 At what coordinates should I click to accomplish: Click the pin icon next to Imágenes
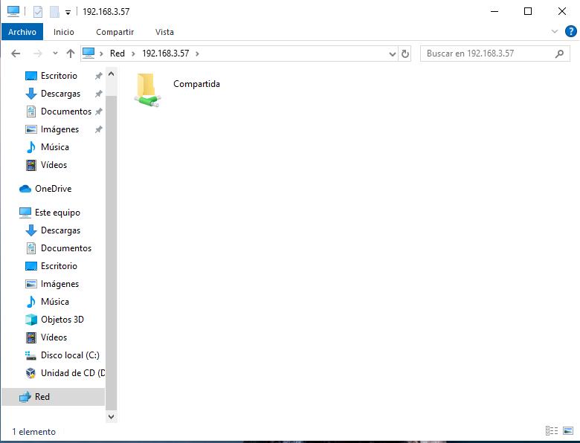[x=98, y=129]
